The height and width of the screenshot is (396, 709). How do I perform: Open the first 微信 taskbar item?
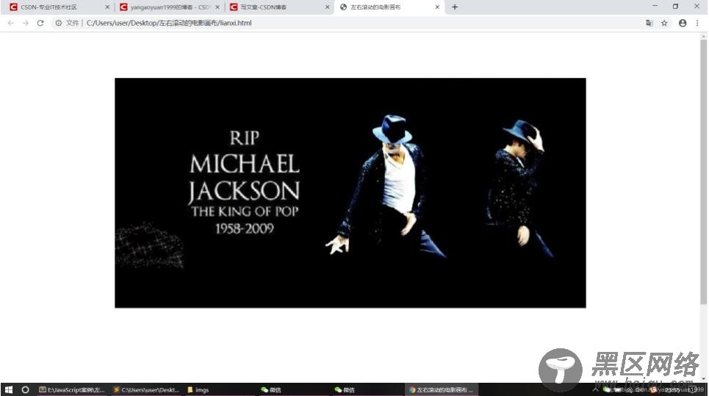coord(293,389)
